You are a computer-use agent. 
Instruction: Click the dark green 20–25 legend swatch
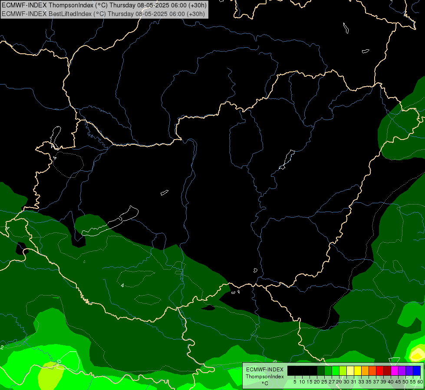tap(321, 370)
